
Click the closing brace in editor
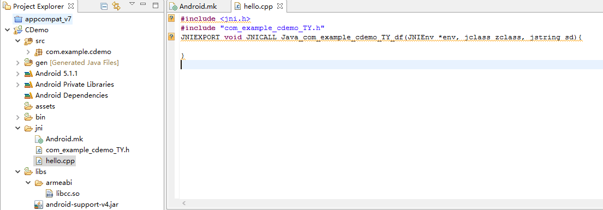(183, 56)
